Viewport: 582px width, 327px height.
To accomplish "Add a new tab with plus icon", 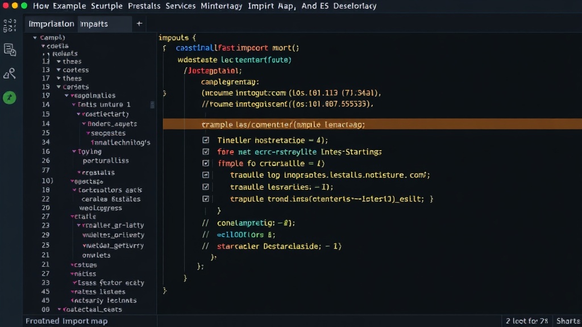I will point(139,24).
